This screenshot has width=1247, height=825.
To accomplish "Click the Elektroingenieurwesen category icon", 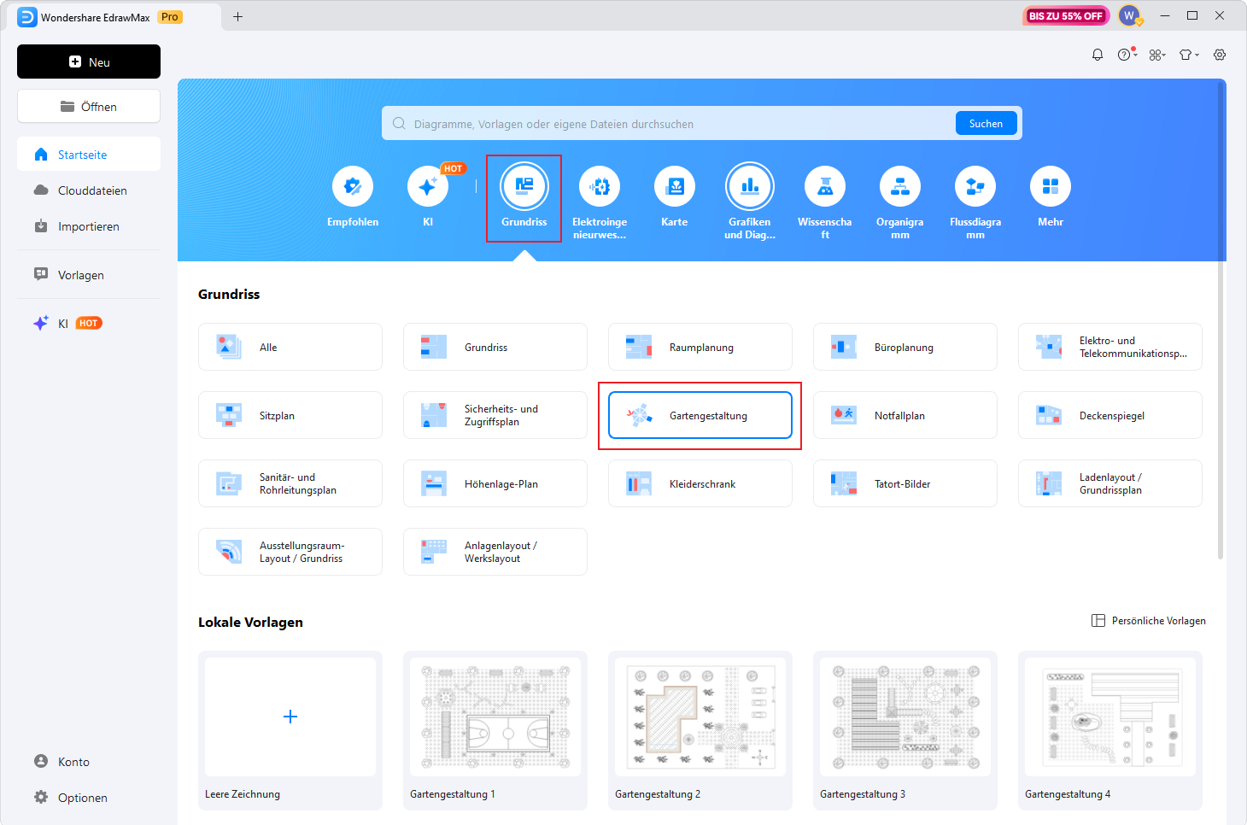I will tap(600, 187).
